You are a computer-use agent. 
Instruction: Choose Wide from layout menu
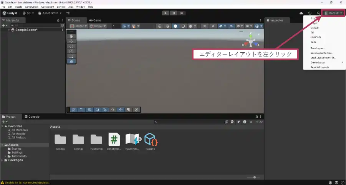click(314, 42)
